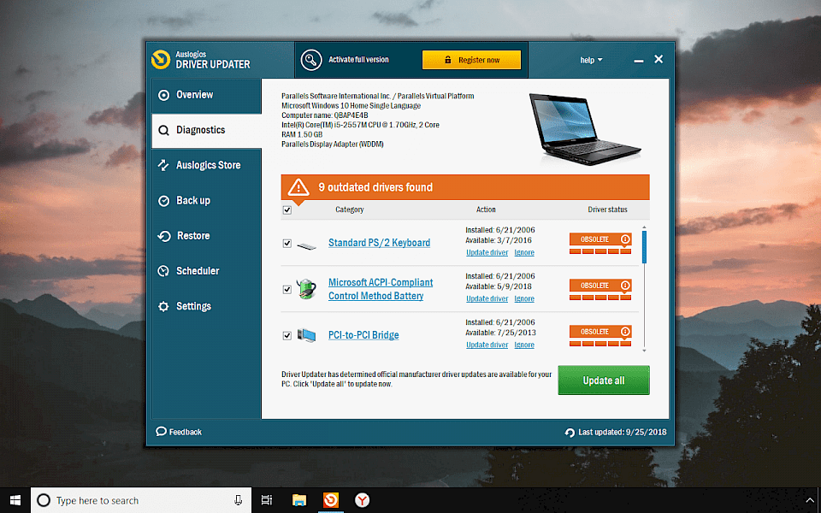Switch to the Back up section
Image resolution: width=821 pixels, height=513 pixels.
206,200
